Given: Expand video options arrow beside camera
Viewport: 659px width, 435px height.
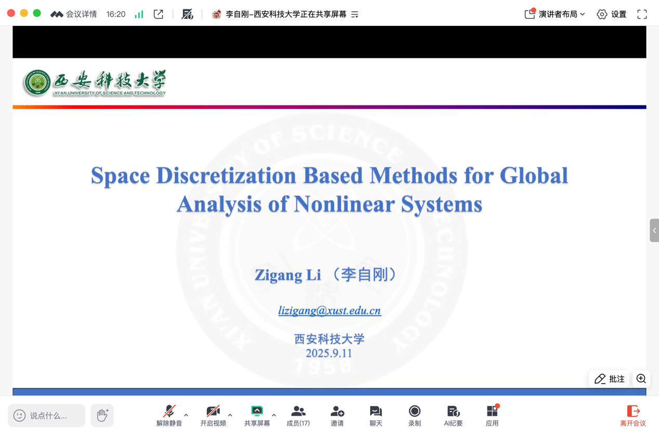Looking at the screenshot, I should point(230,415).
